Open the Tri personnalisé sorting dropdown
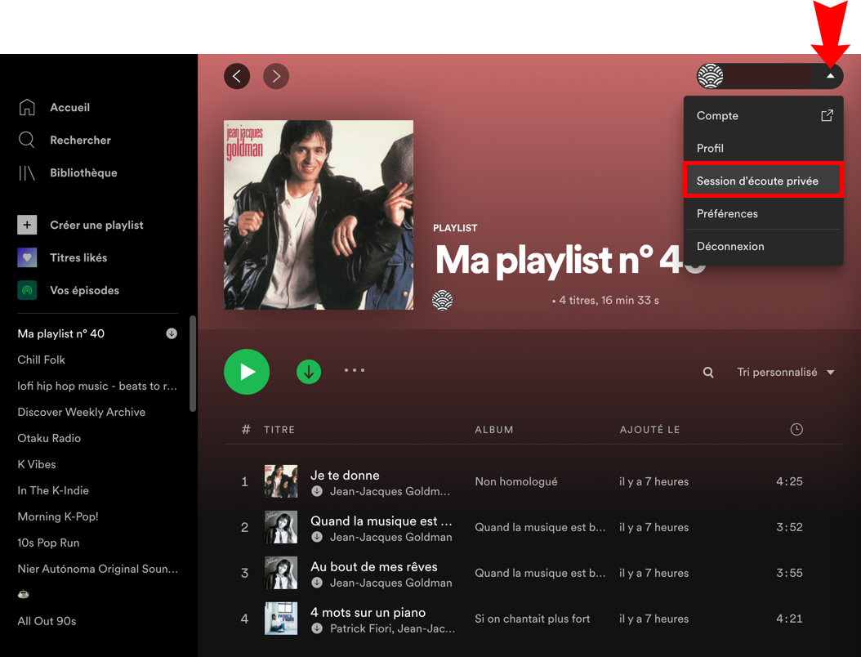The image size is (861, 657). 785,372
